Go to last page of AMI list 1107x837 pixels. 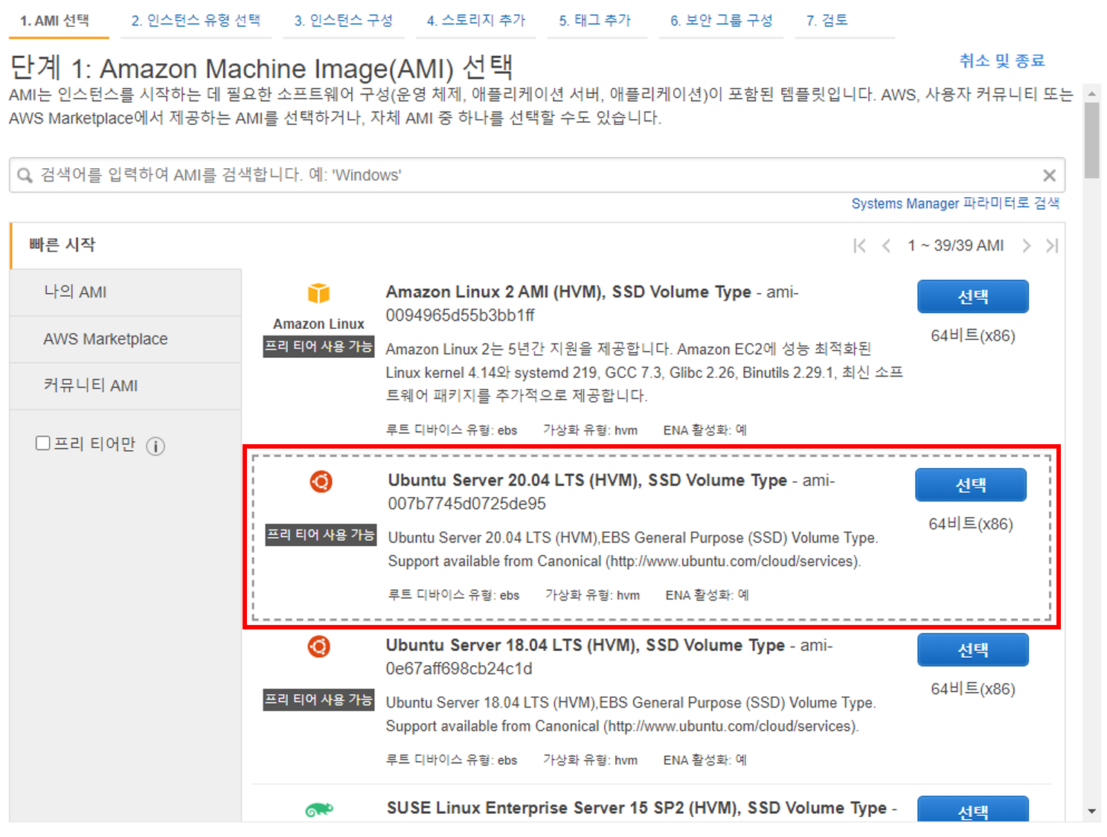pyautogui.click(x=1052, y=246)
